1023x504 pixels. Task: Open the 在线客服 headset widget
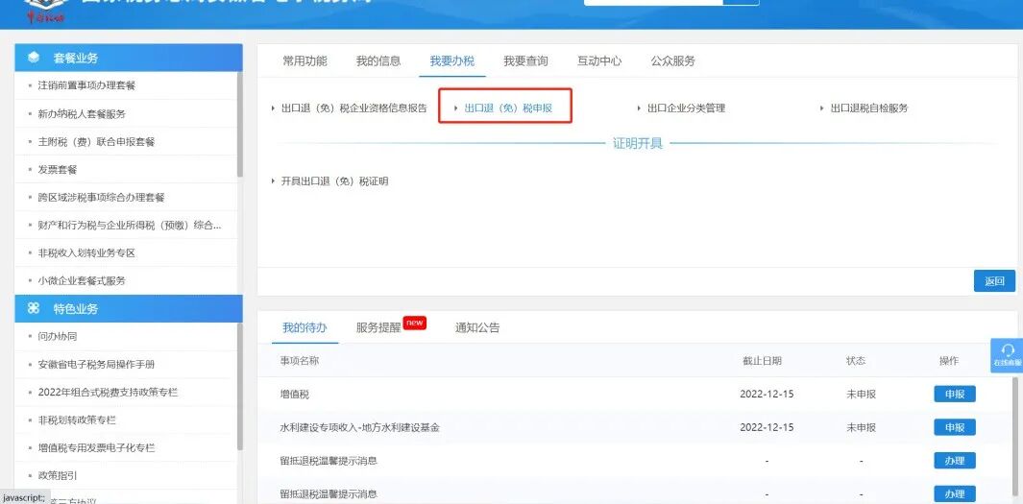1008,355
